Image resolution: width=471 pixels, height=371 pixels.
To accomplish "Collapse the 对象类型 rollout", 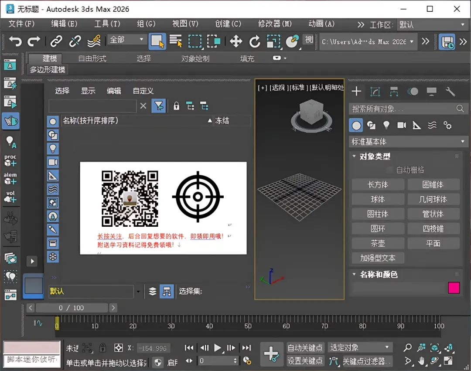I will [374, 157].
